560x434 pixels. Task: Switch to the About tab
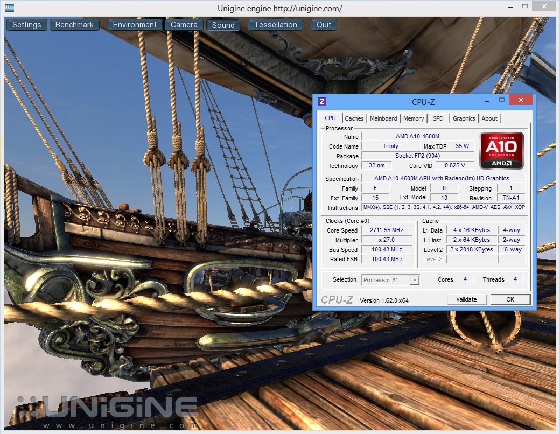(x=489, y=118)
